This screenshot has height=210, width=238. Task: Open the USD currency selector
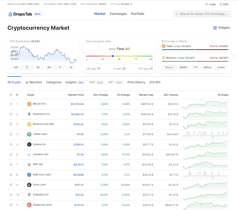[x=224, y=4]
